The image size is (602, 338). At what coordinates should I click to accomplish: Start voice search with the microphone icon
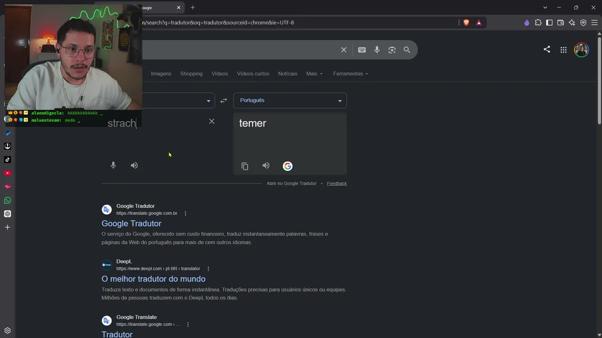[x=377, y=50]
